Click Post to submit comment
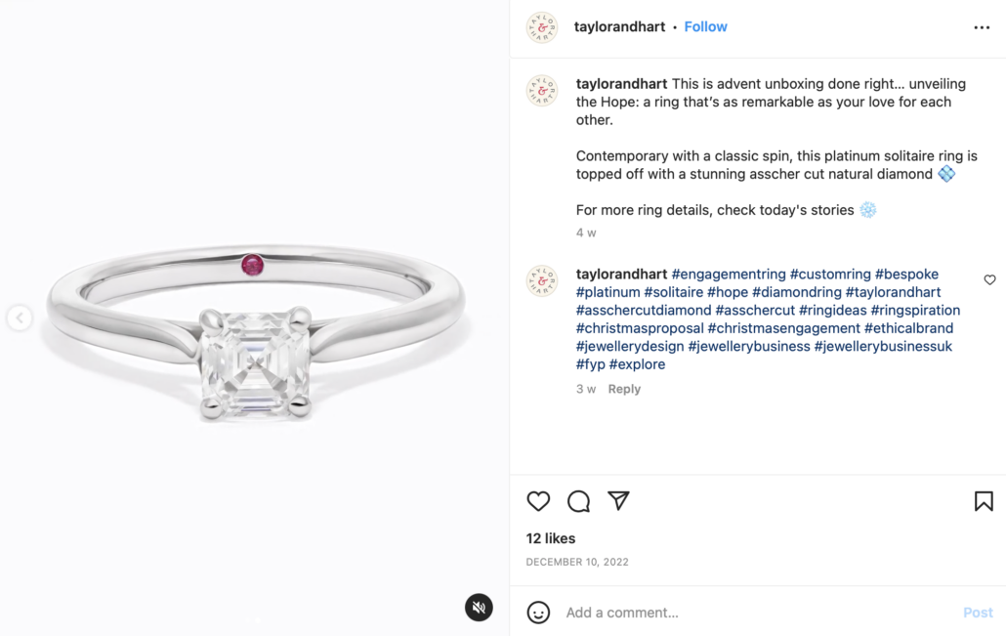This screenshot has height=636, width=1006. 977,613
